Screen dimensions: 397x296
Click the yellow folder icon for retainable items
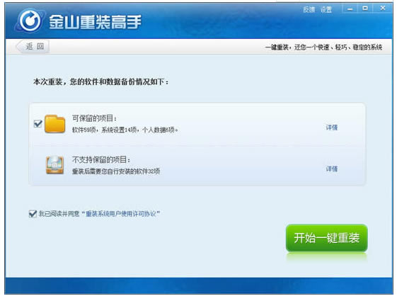tap(54, 124)
